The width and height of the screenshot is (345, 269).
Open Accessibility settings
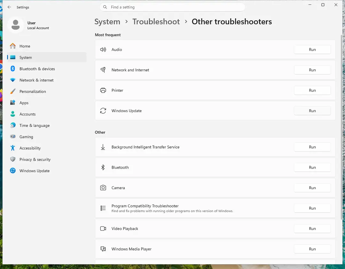point(47,148)
